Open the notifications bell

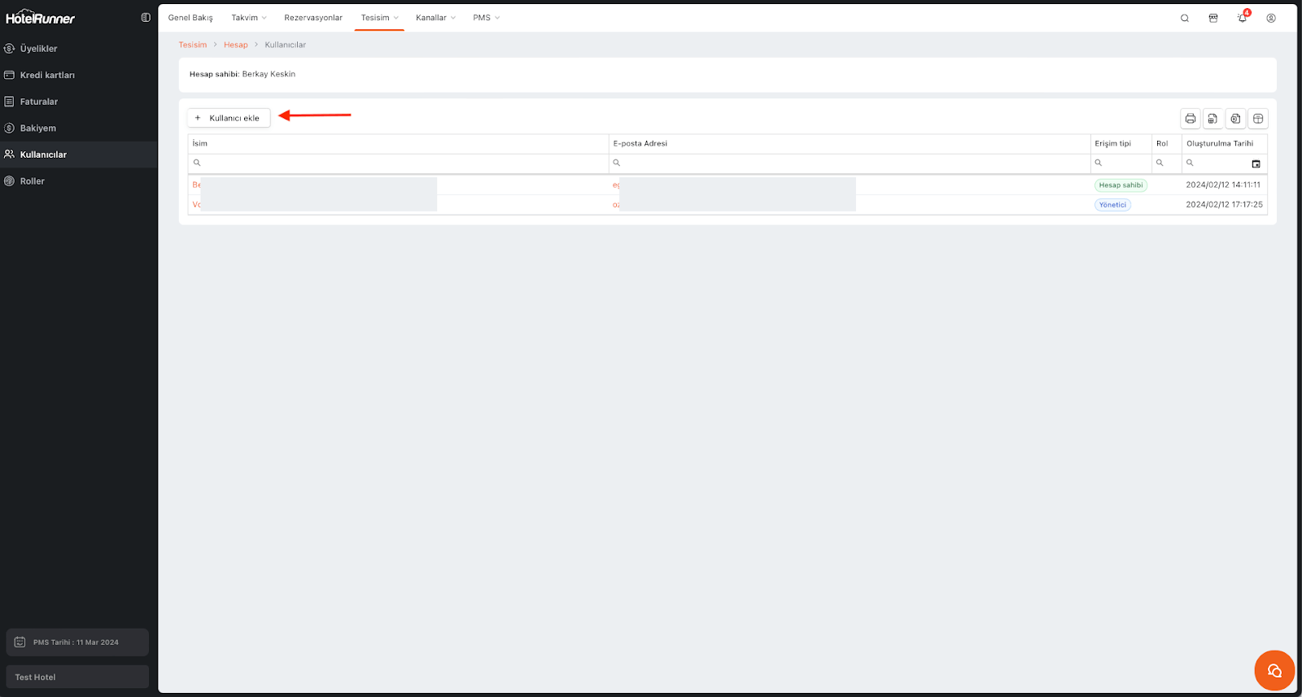[x=1242, y=18]
